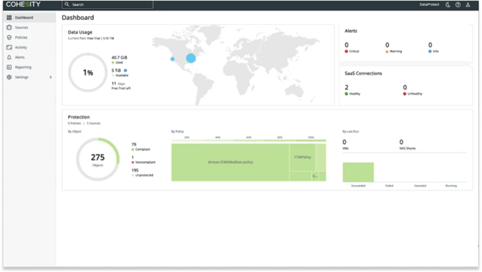Select the Activity sidebar icon

[x=9, y=48]
